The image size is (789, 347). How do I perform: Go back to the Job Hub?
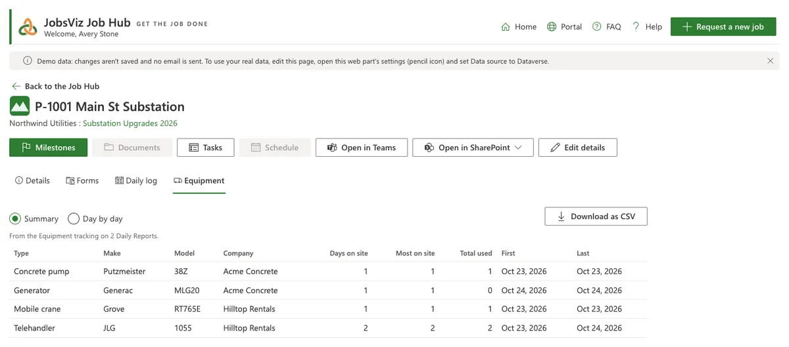[x=55, y=86]
